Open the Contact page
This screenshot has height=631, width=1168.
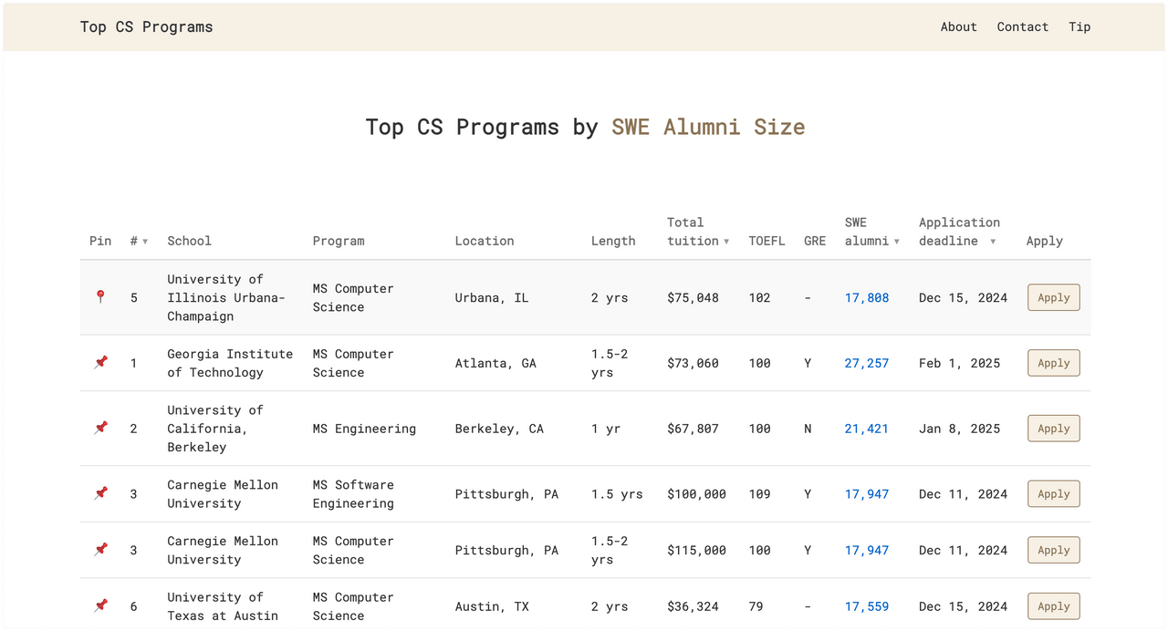(x=1022, y=26)
